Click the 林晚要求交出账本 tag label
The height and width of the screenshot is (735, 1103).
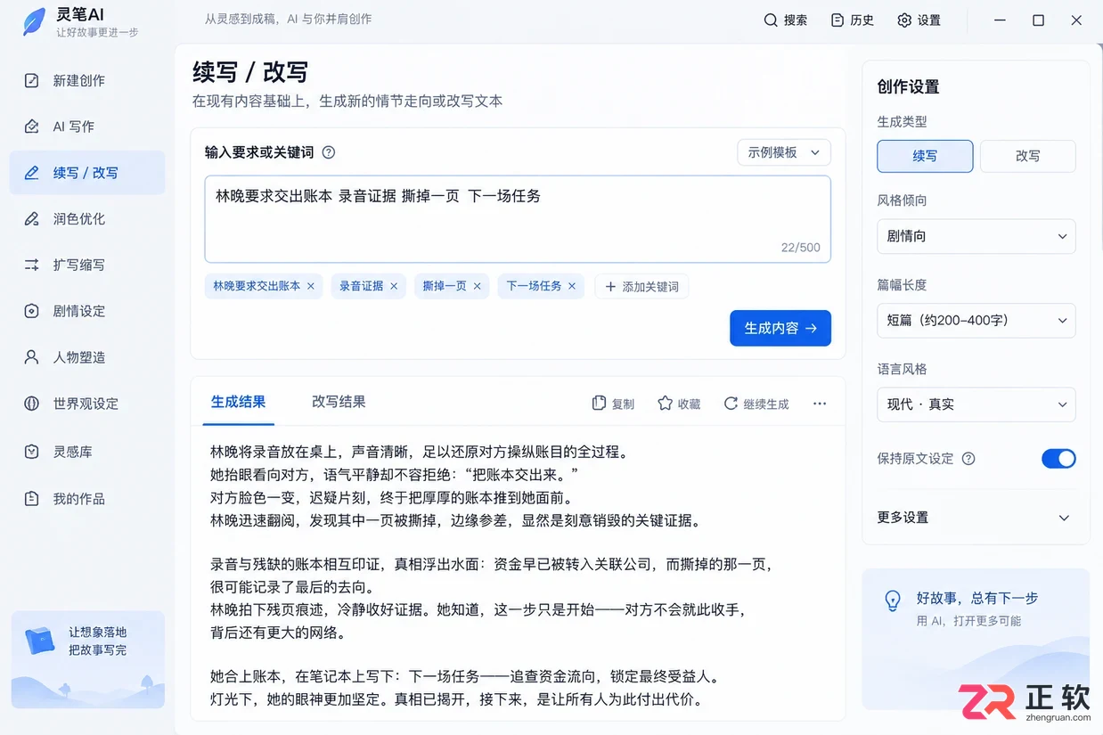pos(257,286)
